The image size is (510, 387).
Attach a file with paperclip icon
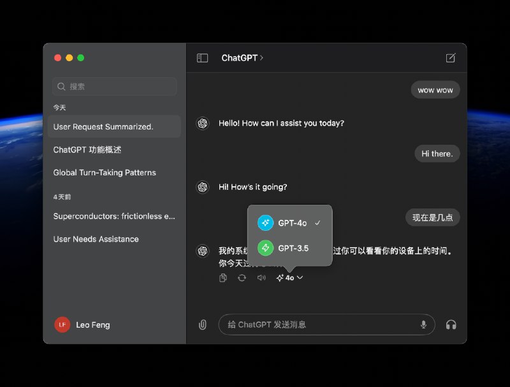(202, 325)
